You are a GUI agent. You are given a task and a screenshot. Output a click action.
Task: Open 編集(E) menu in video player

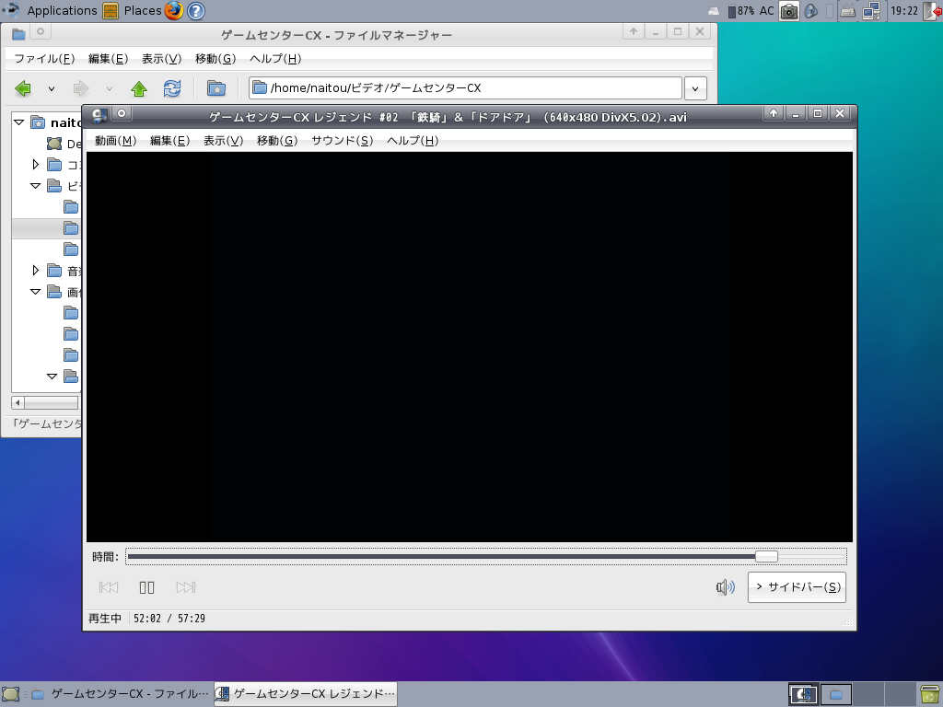(169, 141)
